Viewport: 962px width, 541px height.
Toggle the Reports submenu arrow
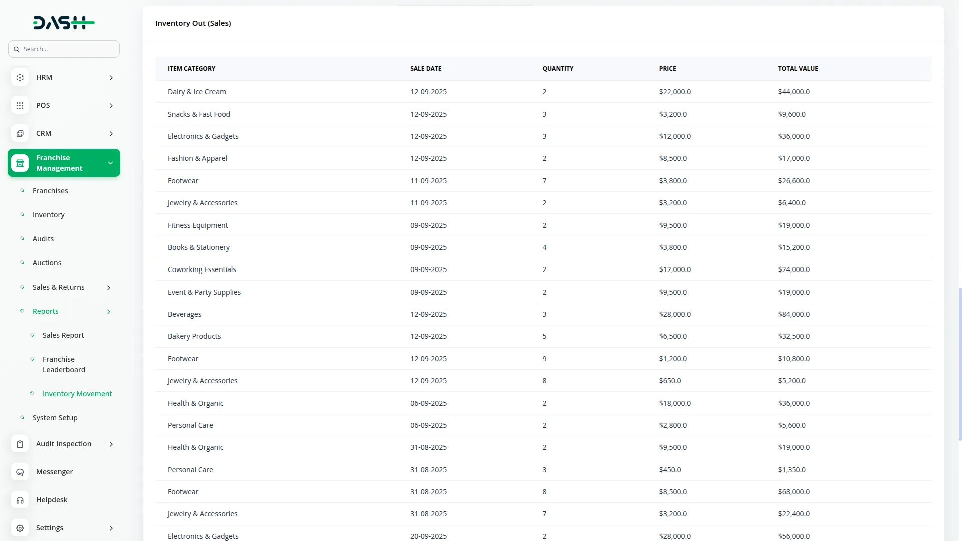109,312
